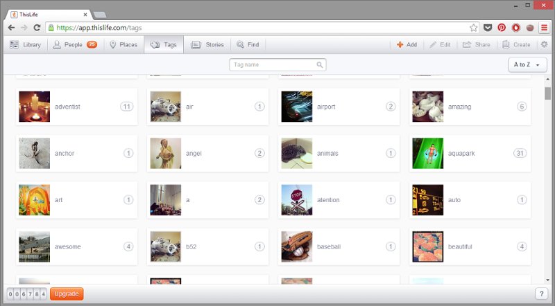
Task: Click the Tag name search field
Action: pos(277,64)
